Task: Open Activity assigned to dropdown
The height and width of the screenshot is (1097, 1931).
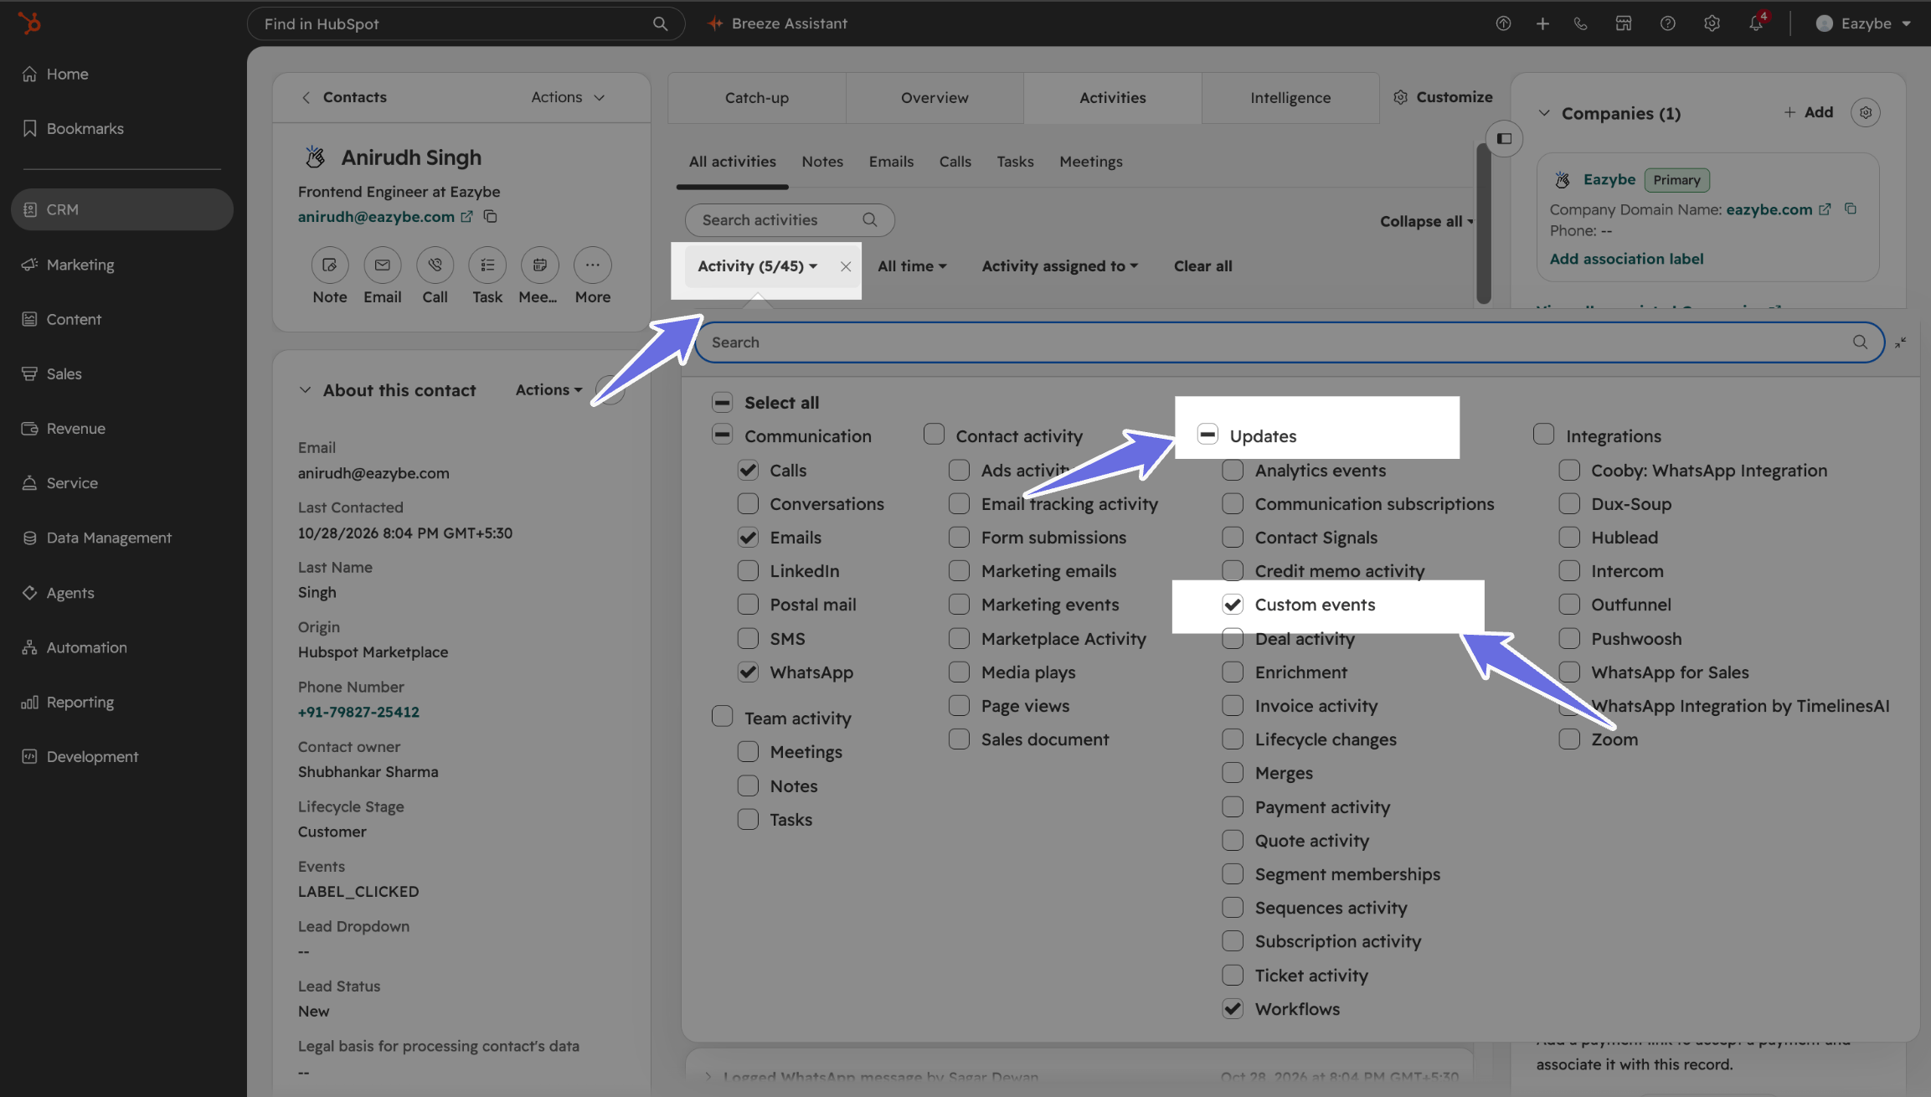Action: coord(1059,266)
